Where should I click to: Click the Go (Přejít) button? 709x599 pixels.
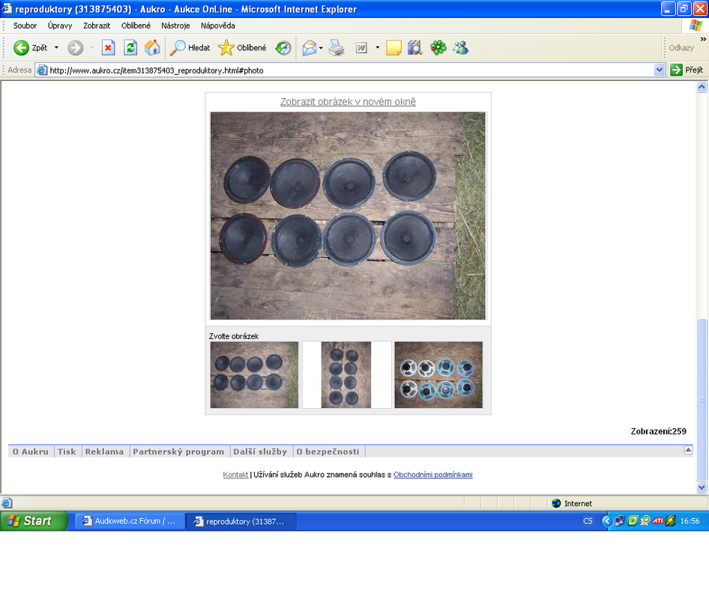pyautogui.click(x=687, y=70)
